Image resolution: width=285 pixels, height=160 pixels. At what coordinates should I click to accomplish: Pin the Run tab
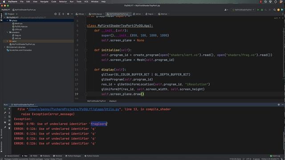coord(5,128)
